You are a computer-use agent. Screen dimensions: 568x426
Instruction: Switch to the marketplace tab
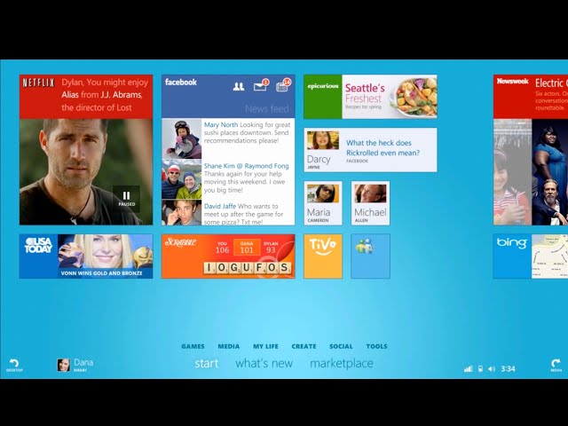coord(342,363)
